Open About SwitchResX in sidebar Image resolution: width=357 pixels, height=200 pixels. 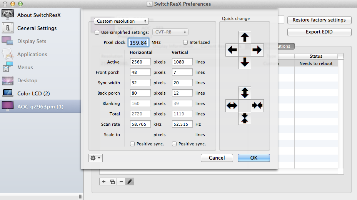coord(40,15)
